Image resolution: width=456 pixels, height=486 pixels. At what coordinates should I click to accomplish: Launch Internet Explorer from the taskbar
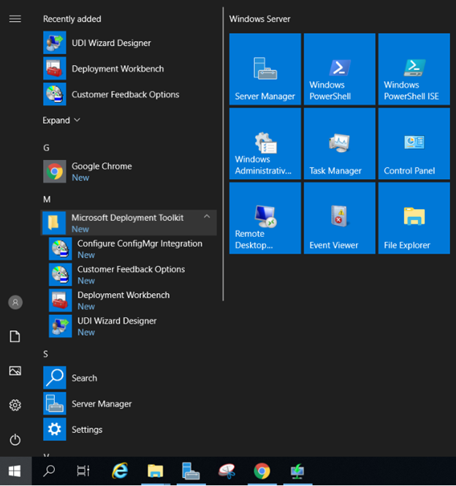click(120, 471)
